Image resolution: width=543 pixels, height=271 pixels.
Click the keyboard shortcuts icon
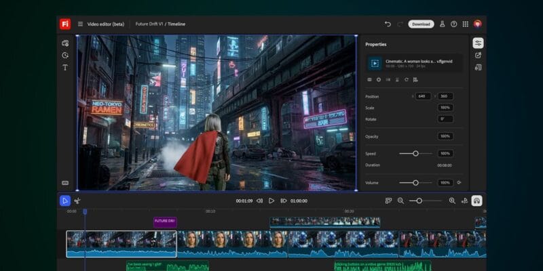65,183
